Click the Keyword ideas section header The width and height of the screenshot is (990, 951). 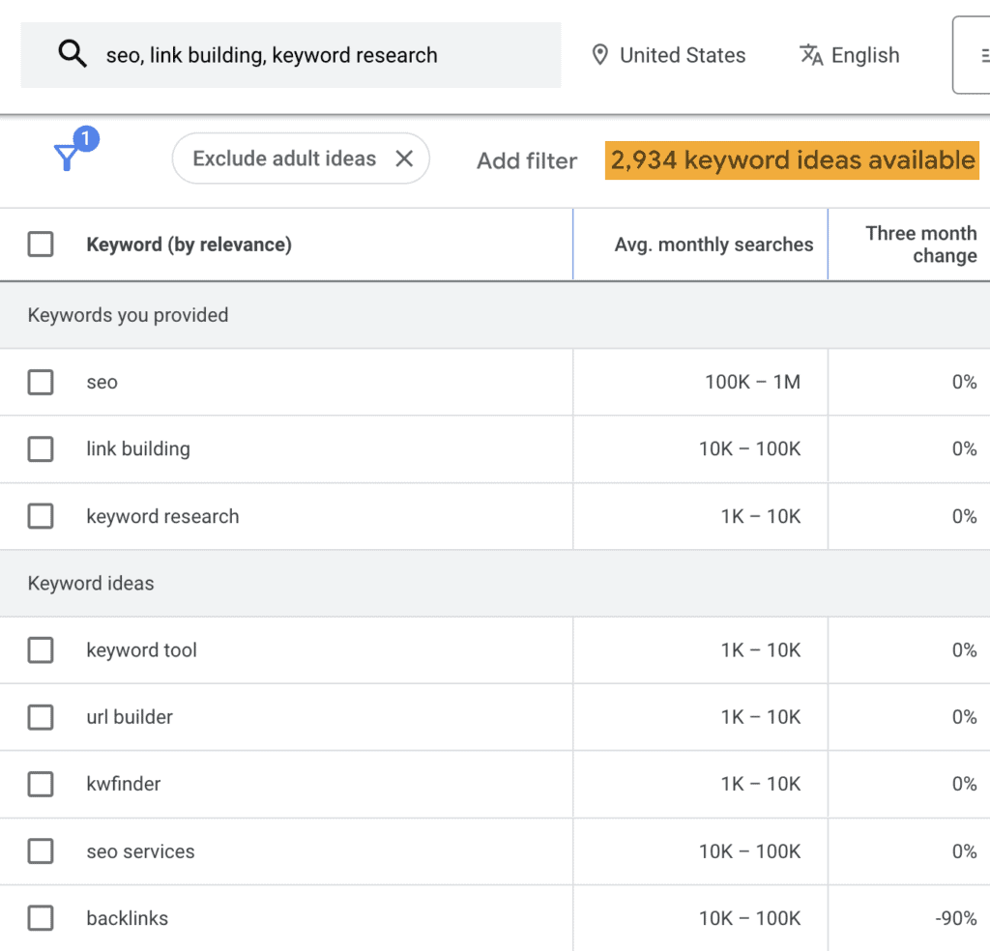click(x=91, y=584)
